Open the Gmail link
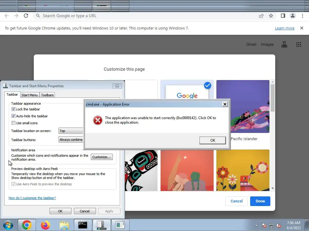 coord(251,45)
